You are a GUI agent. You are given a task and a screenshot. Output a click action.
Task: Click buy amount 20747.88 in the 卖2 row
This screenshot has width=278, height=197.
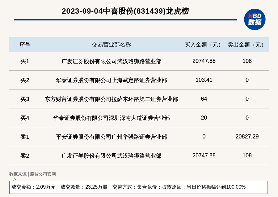[x=204, y=155]
